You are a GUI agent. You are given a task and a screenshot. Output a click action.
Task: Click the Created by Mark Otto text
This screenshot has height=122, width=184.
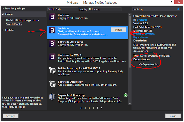[x=155, y=16]
